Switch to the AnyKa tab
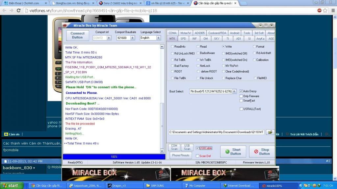The image size is (337, 189). 260,39
